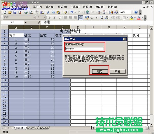Click the Merge and Center icon
The height and width of the screenshot is (134, 154).
[x=81, y=18]
